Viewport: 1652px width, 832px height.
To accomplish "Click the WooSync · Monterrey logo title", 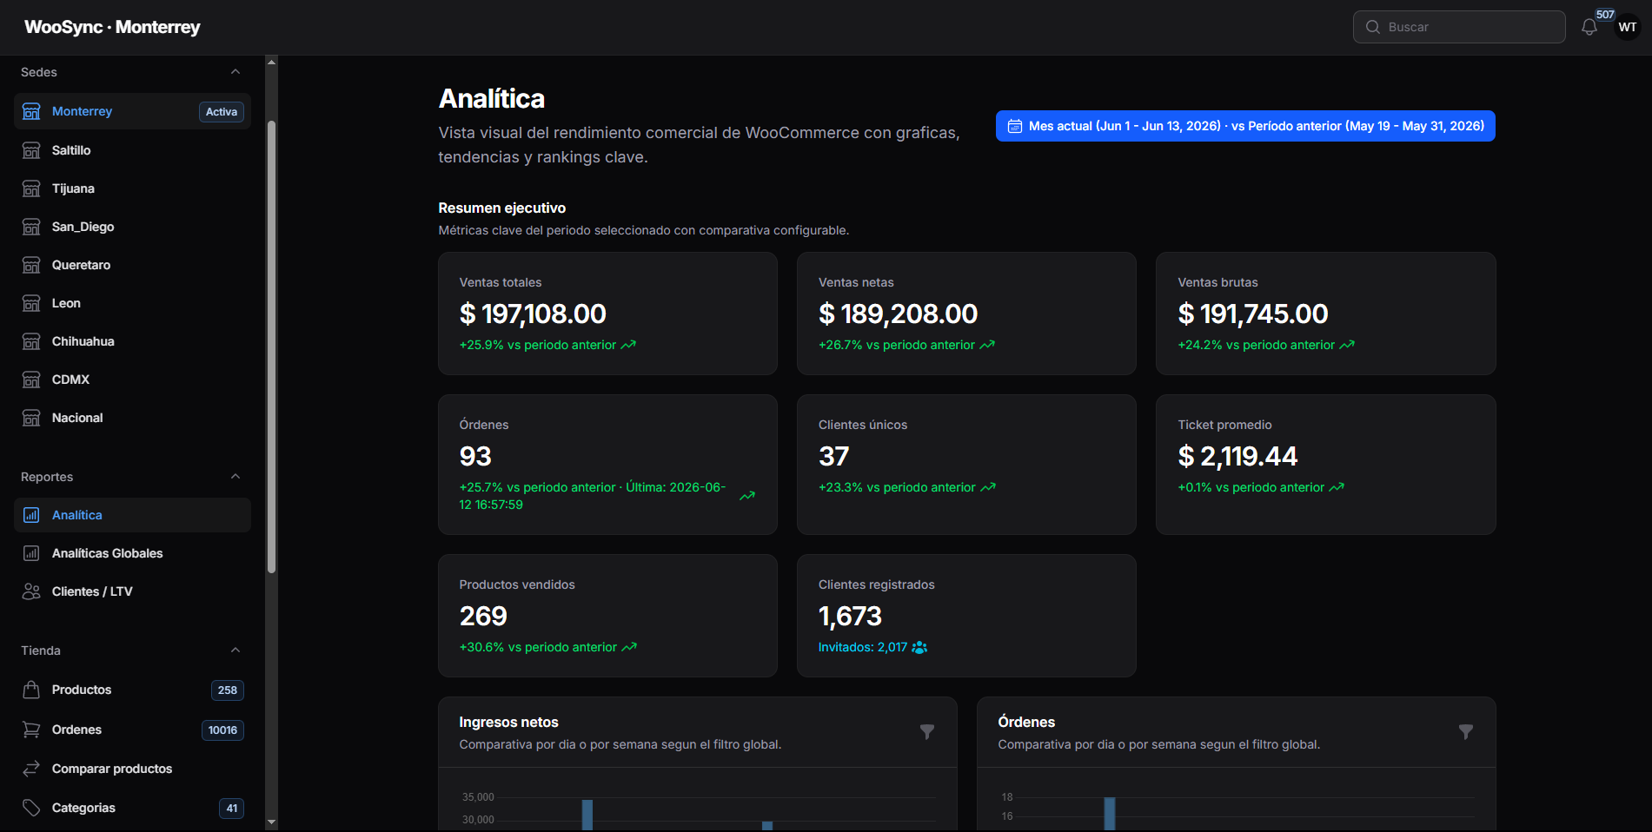I will point(112,27).
